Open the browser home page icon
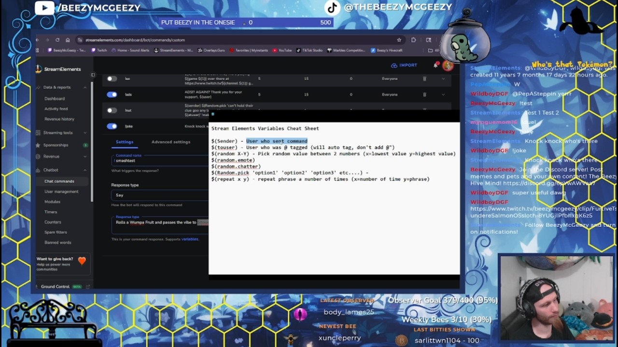 [x=68, y=40]
